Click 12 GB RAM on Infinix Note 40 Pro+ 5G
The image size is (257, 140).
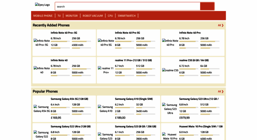pos(54,45)
